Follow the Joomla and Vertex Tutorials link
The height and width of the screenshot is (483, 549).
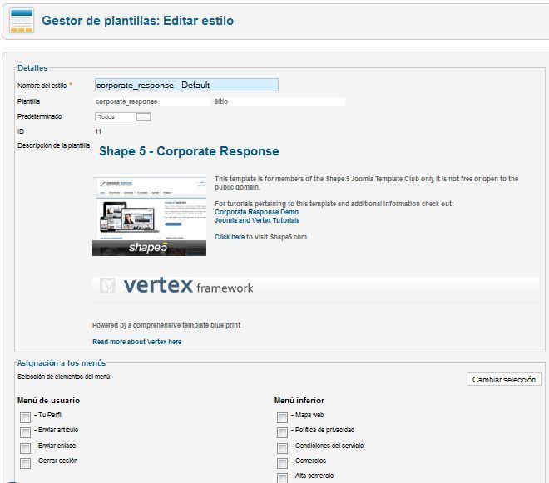[257, 220]
